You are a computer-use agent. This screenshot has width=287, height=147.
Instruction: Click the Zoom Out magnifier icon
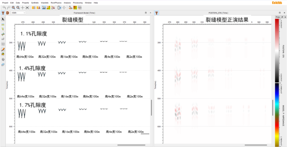[x=18, y=8]
